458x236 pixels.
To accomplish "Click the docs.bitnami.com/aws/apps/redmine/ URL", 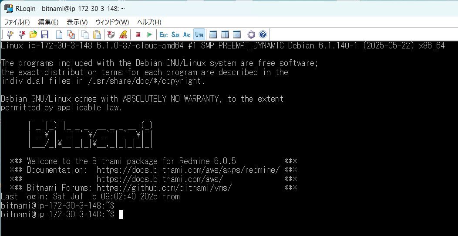I will click(x=188, y=170).
